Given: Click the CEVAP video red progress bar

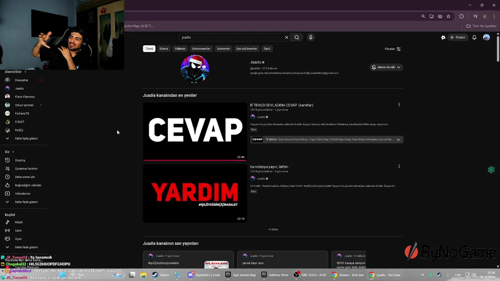Looking at the screenshot, I should (x=195, y=160).
